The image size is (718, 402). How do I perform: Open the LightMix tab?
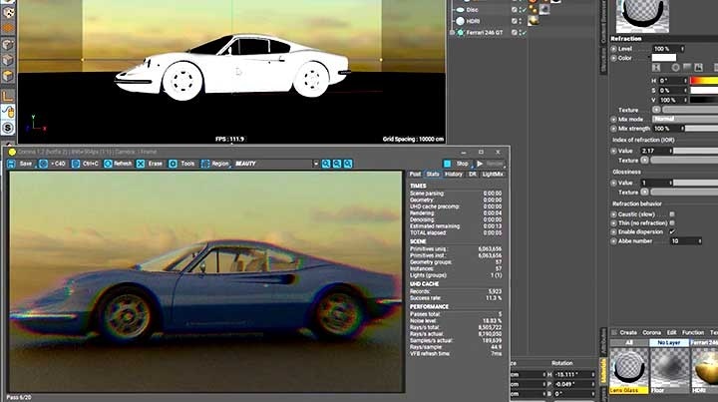tap(494, 174)
